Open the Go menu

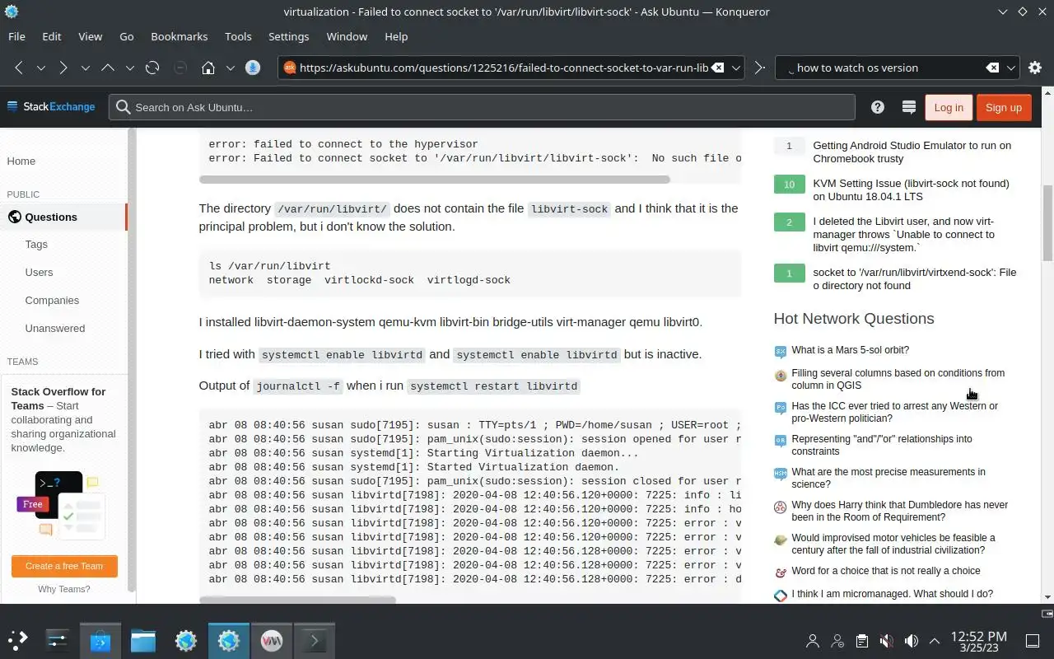pos(127,36)
